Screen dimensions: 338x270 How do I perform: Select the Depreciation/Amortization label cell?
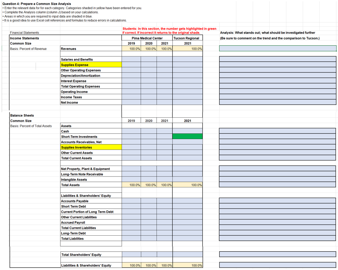91,75
